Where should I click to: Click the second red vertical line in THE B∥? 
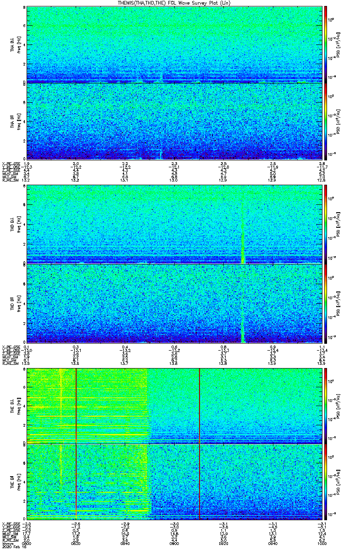pos(200,482)
